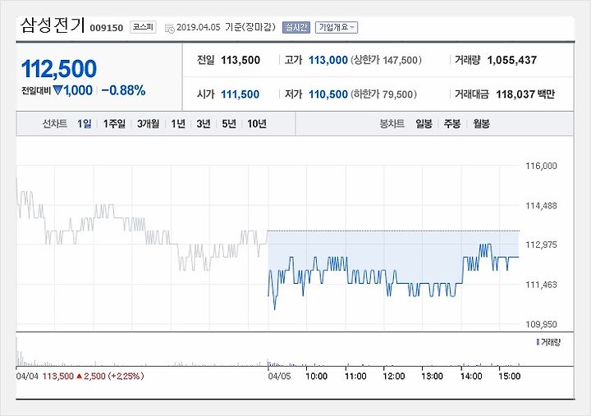
Task: Click the 112,975 y-axis label
Action: [x=541, y=245]
